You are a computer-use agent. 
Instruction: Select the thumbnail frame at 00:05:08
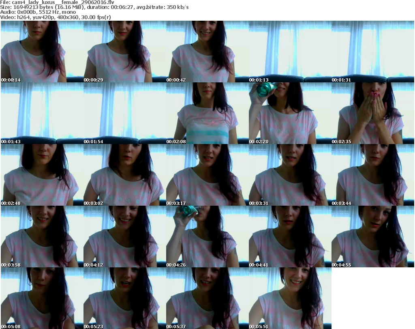pos(42,298)
